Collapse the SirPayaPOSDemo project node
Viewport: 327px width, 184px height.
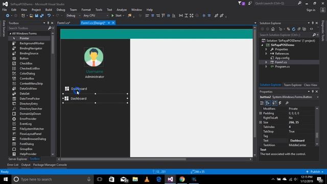[x=262, y=45]
